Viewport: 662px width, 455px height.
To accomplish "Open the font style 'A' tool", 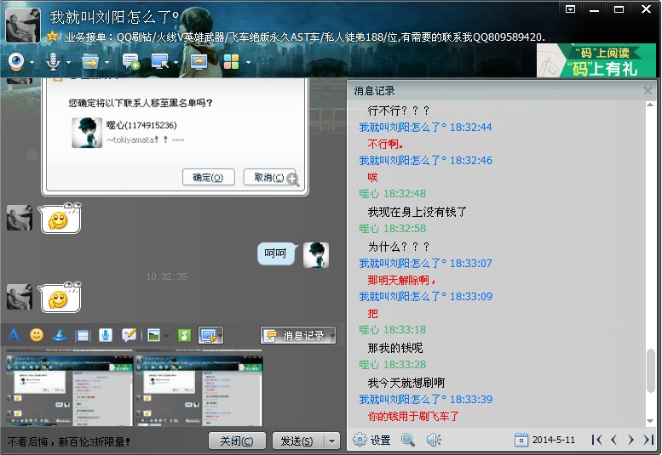I will tap(13, 335).
